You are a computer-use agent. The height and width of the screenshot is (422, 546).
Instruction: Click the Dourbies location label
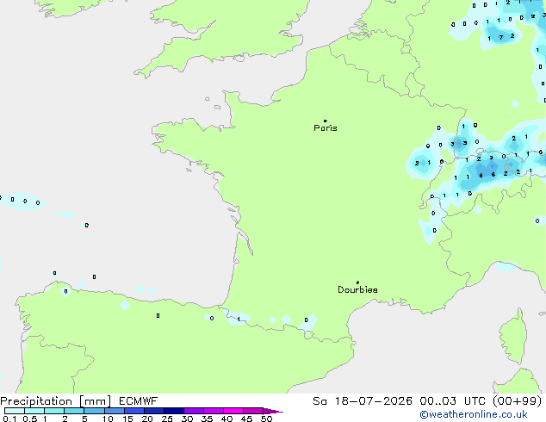(357, 289)
